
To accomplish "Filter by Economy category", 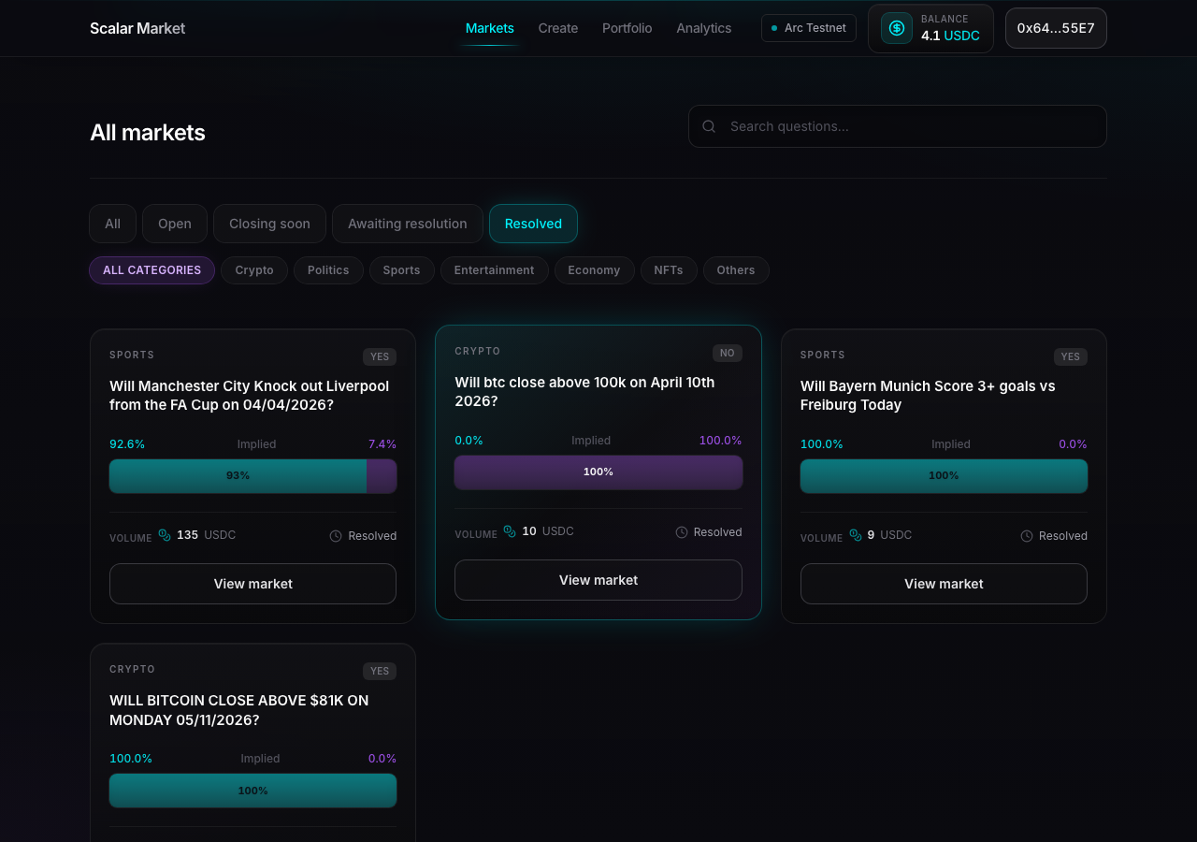I will pyautogui.click(x=594, y=270).
